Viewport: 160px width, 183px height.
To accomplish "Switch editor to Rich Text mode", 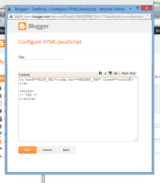I will click(x=128, y=73).
